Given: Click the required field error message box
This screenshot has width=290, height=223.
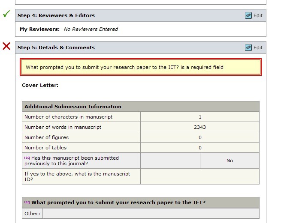Looking at the screenshot, I should coord(141,67).
